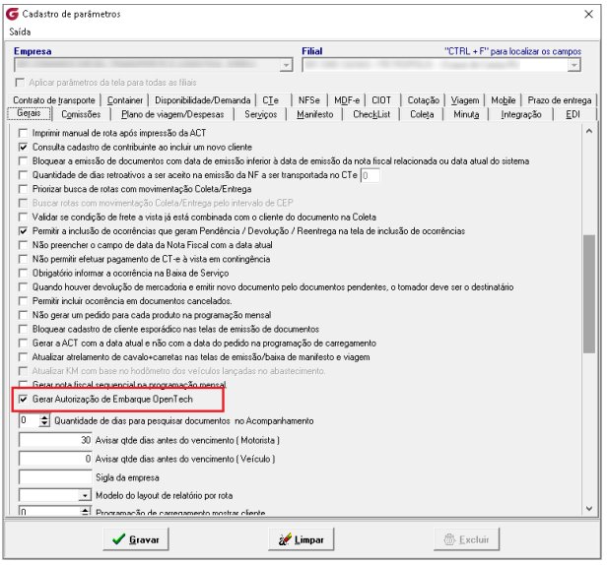Expand the Filial dropdown

coord(574,65)
